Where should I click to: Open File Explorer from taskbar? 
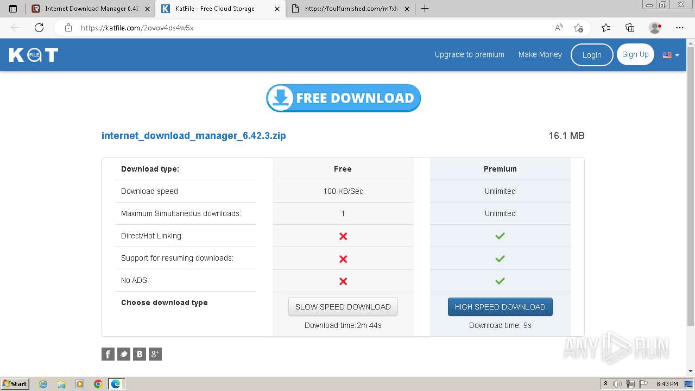(61, 384)
